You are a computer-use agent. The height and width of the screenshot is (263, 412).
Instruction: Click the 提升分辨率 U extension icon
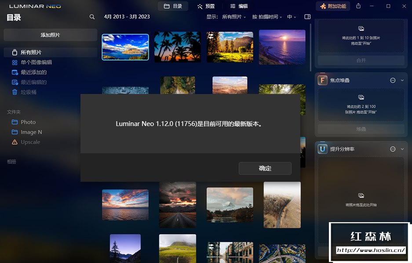click(x=322, y=149)
